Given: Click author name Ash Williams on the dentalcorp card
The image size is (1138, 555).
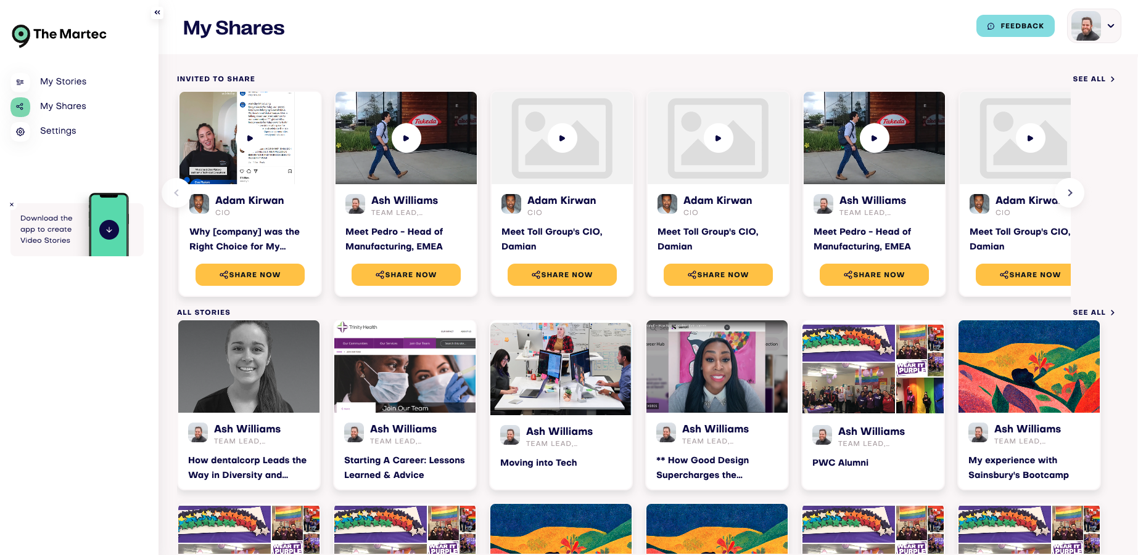Looking at the screenshot, I should (247, 429).
